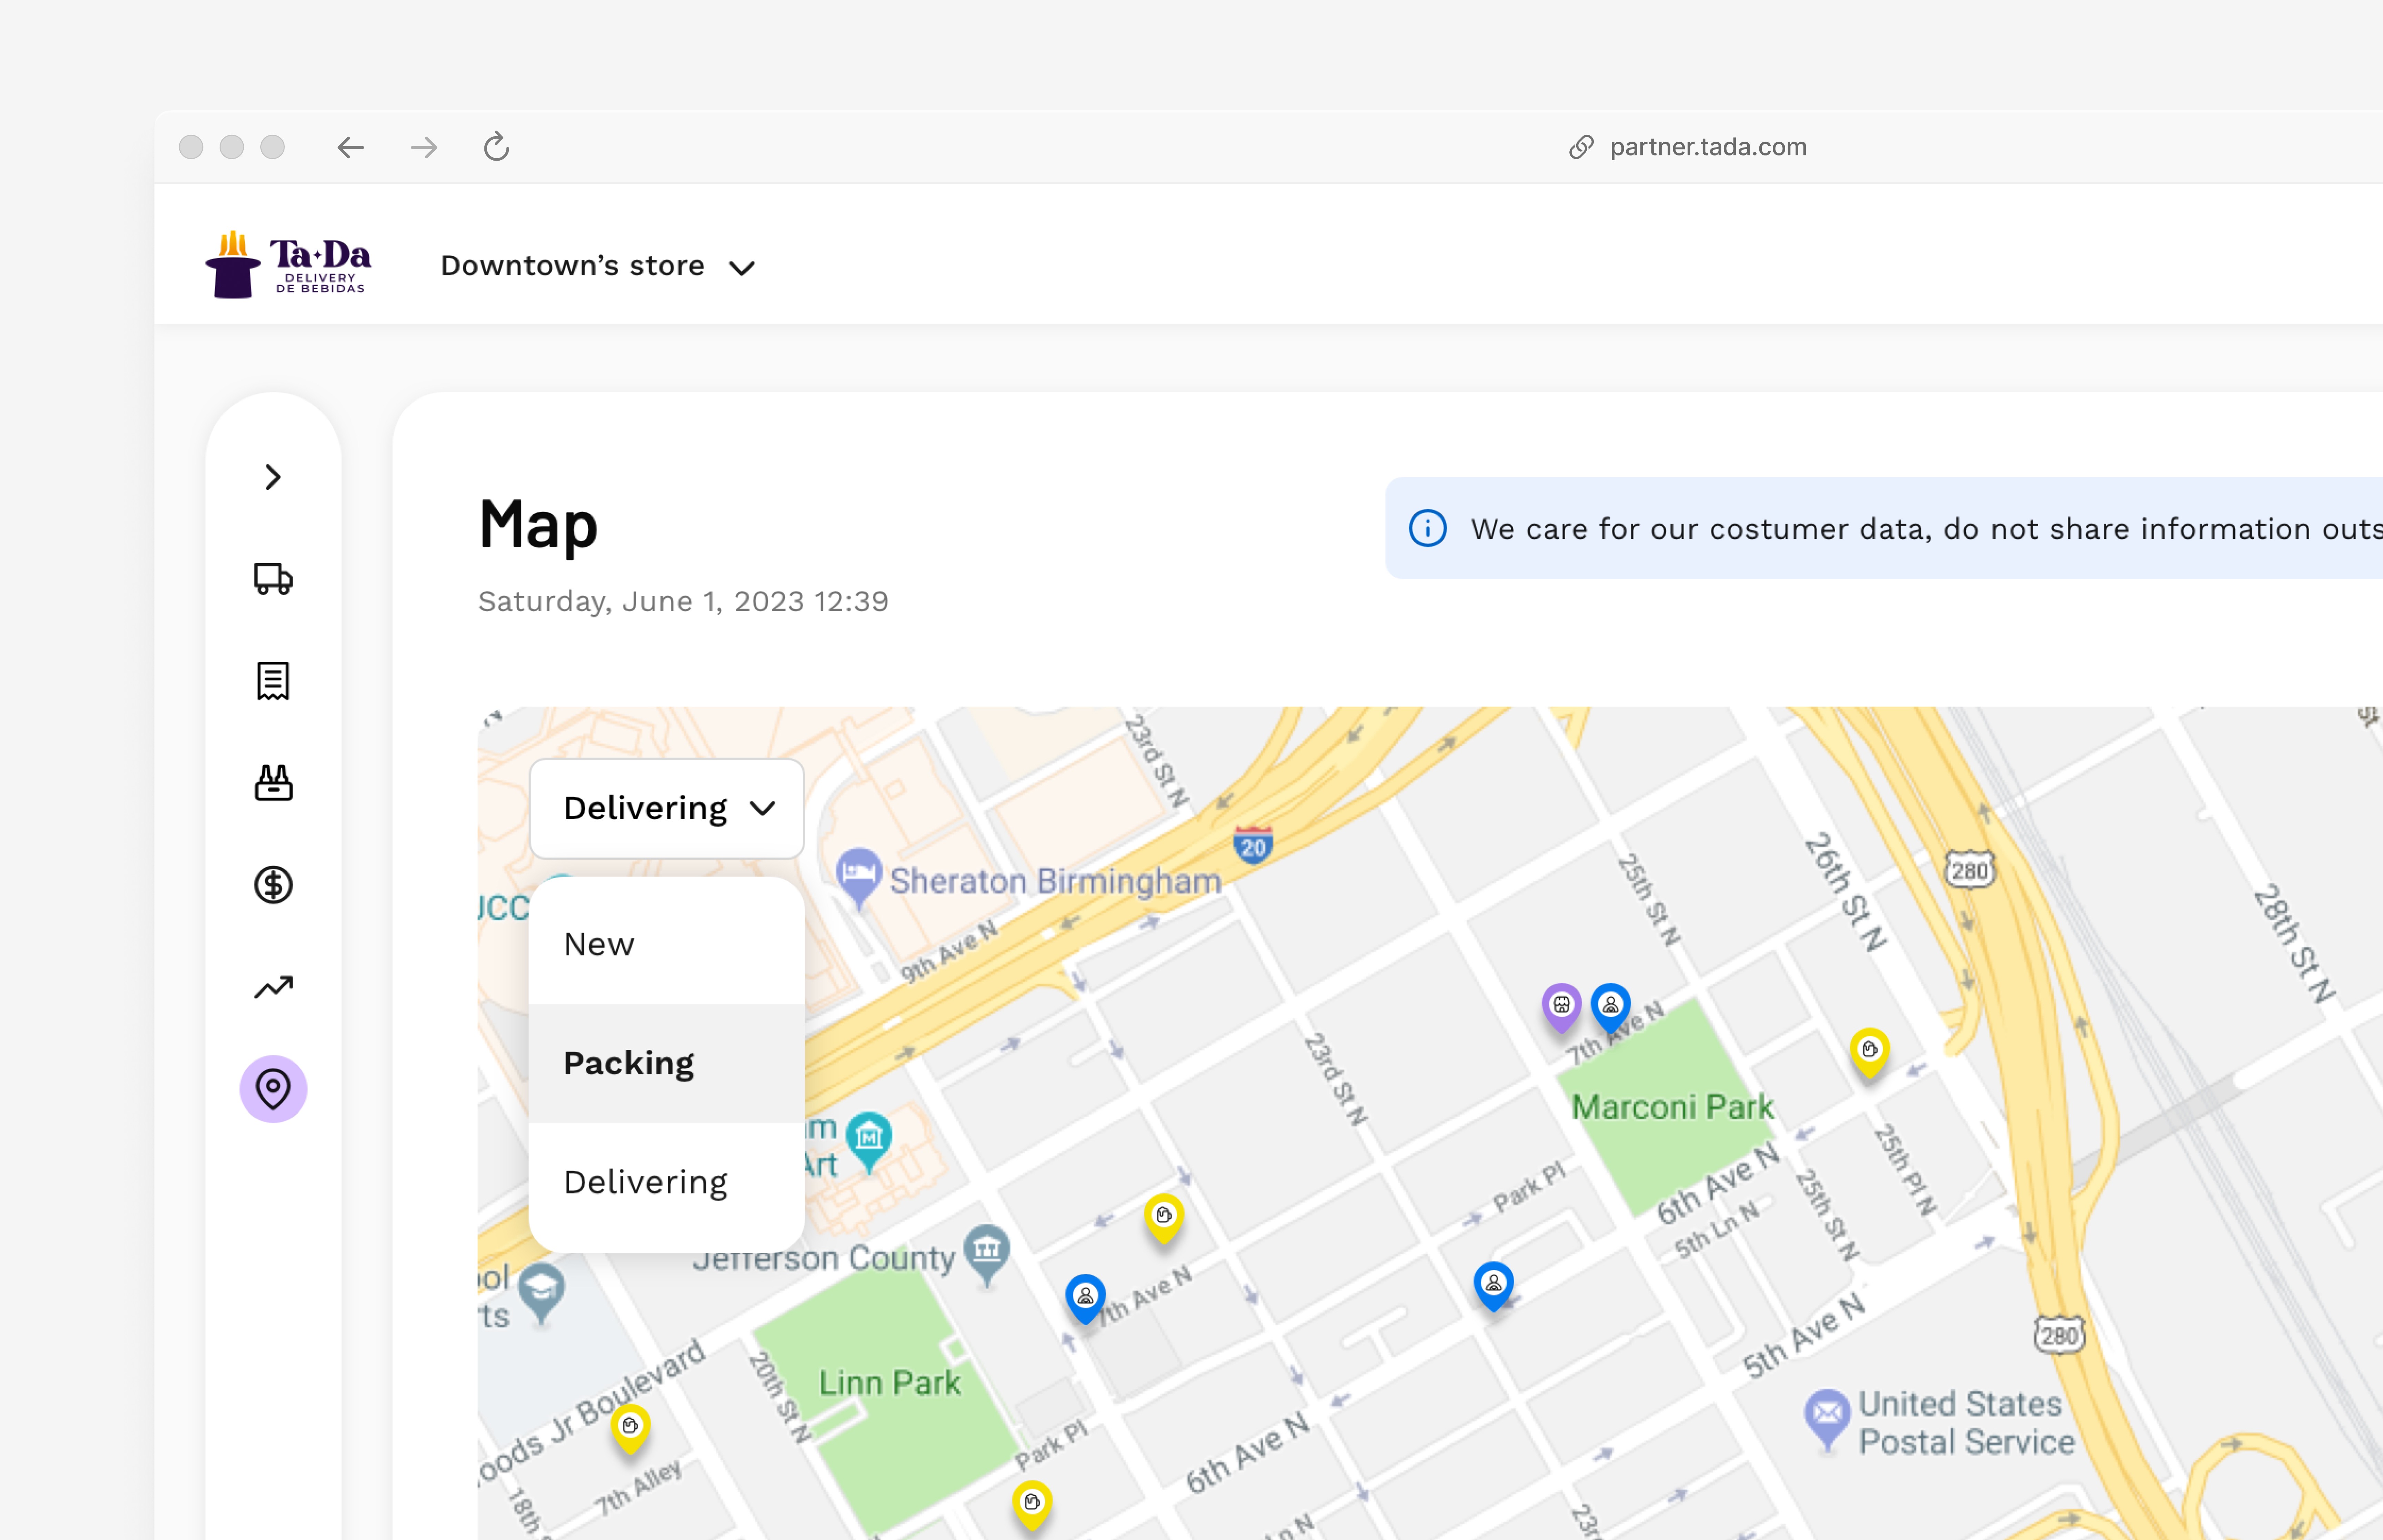Image resolution: width=2383 pixels, height=1540 pixels.
Task: Click the purple store map marker
Action: click(1561, 1005)
